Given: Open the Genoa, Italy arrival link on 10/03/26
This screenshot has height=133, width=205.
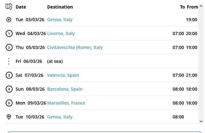Looking at the screenshot, I should pos(60,117).
